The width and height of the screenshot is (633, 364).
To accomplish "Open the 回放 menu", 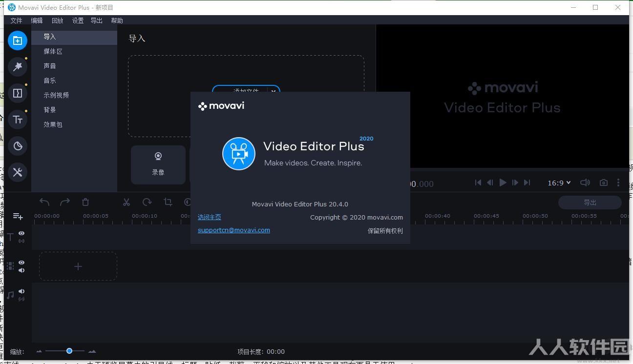I will click(58, 20).
